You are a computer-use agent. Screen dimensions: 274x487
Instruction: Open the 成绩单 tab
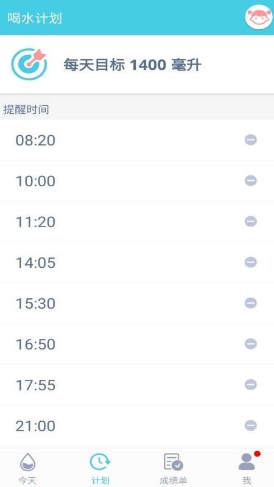174,469
